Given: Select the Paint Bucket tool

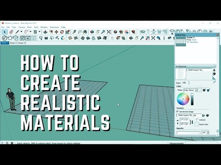Looking at the screenshot, I should (x=85, y=32).
